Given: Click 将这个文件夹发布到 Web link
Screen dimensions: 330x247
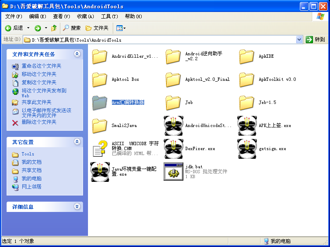Looking at the screenshot, I should [x=44, y=93].
